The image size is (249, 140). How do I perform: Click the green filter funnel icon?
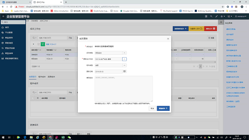[x=43, y=44]
